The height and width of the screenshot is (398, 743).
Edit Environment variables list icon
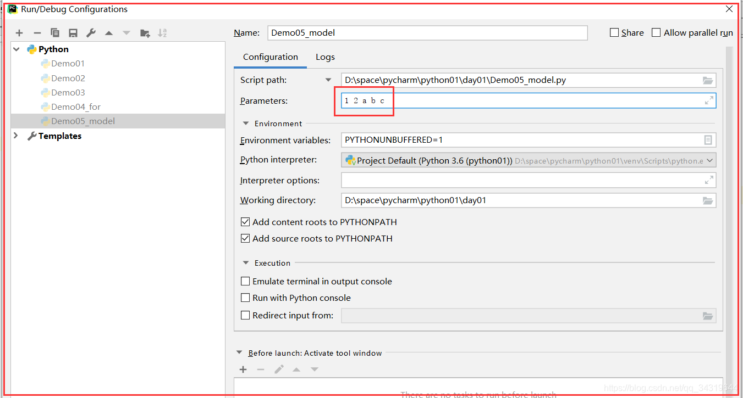coord(708,140)
